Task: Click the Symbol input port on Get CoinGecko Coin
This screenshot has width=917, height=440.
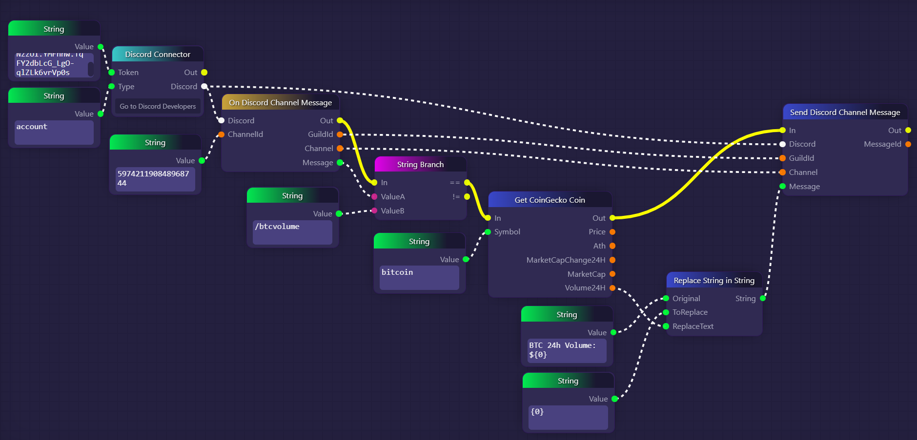Action: pyautogui.click(x=488, y=232)
